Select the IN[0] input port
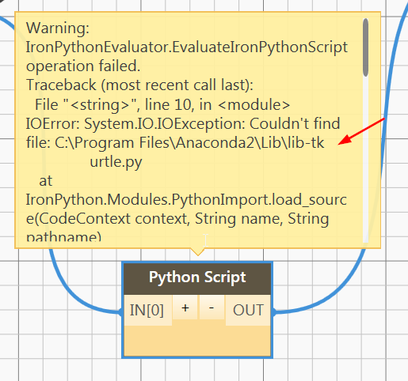Screen dimensions: 408x381 tap(147, 310)
